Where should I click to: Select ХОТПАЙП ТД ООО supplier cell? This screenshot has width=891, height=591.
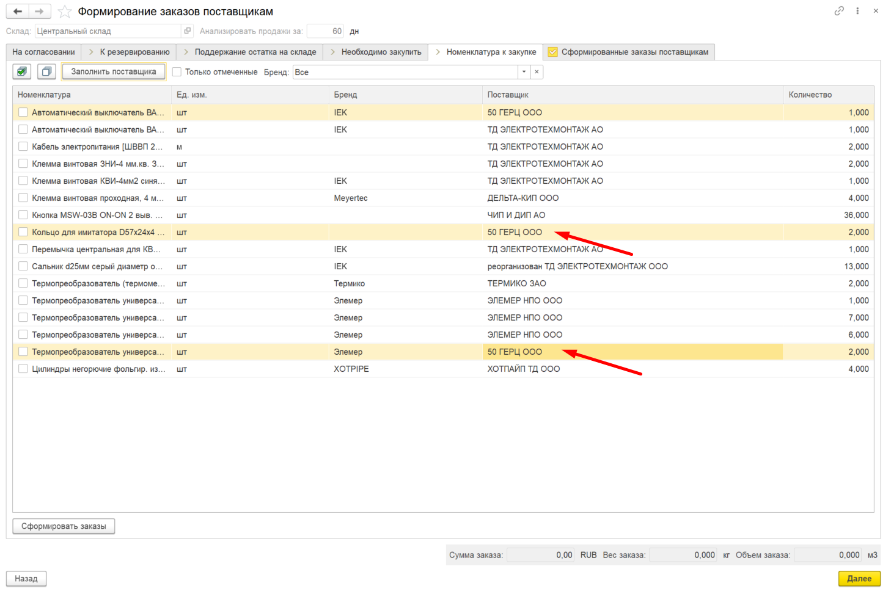pos(632,369)
